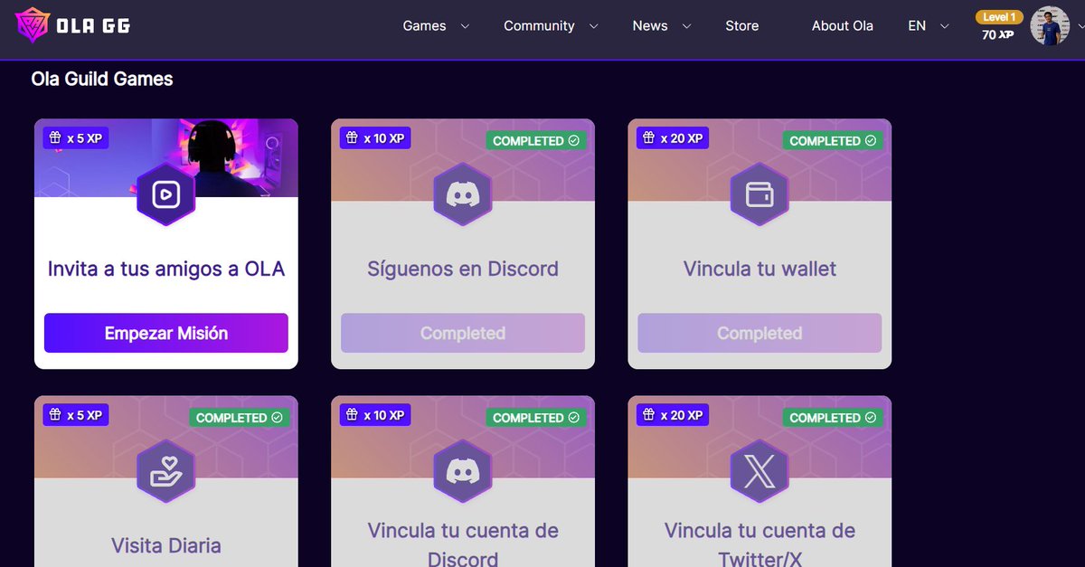Click the x 5 XP gift badge on Visita Diaria card
Screen dimensions: 1085x567
pos(76,415)
